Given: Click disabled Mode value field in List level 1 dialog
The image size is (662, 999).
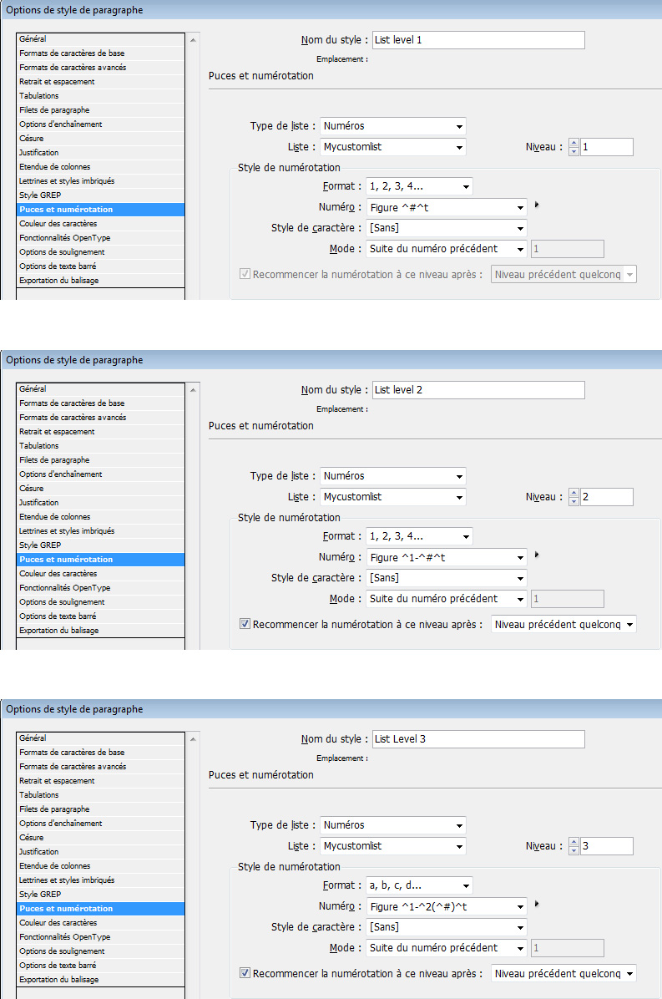Looking at the screenshot, I should point(567,249).
